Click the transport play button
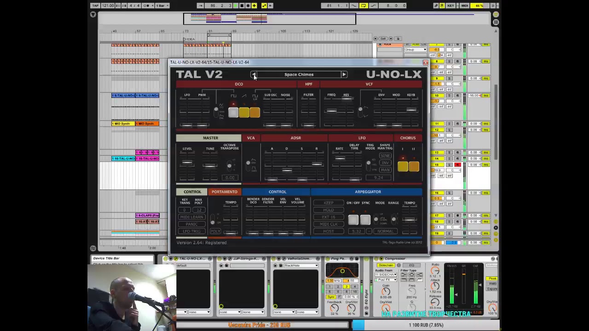This screenshot has height=331, width=589. (236, 6)
